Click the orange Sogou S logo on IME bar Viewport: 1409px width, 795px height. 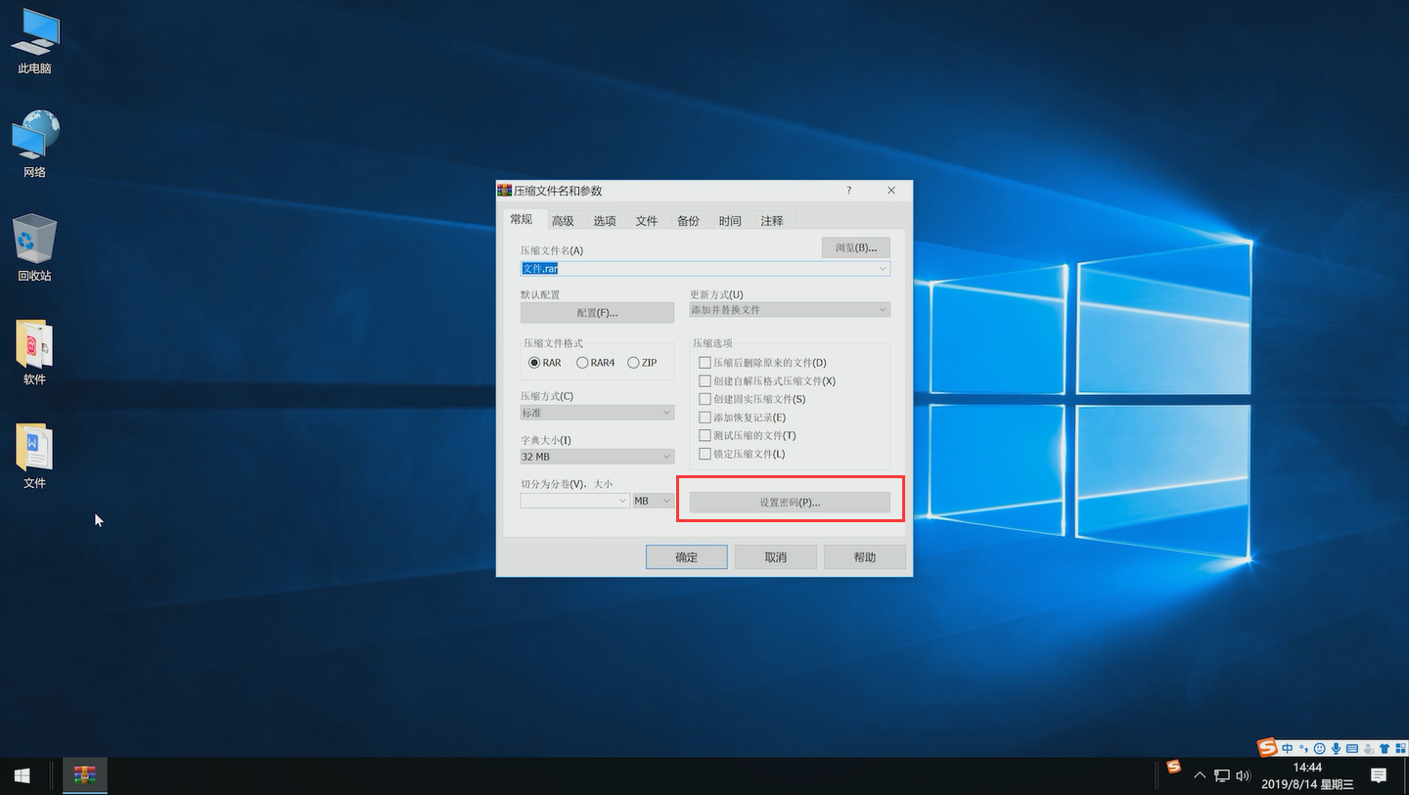1268,748
